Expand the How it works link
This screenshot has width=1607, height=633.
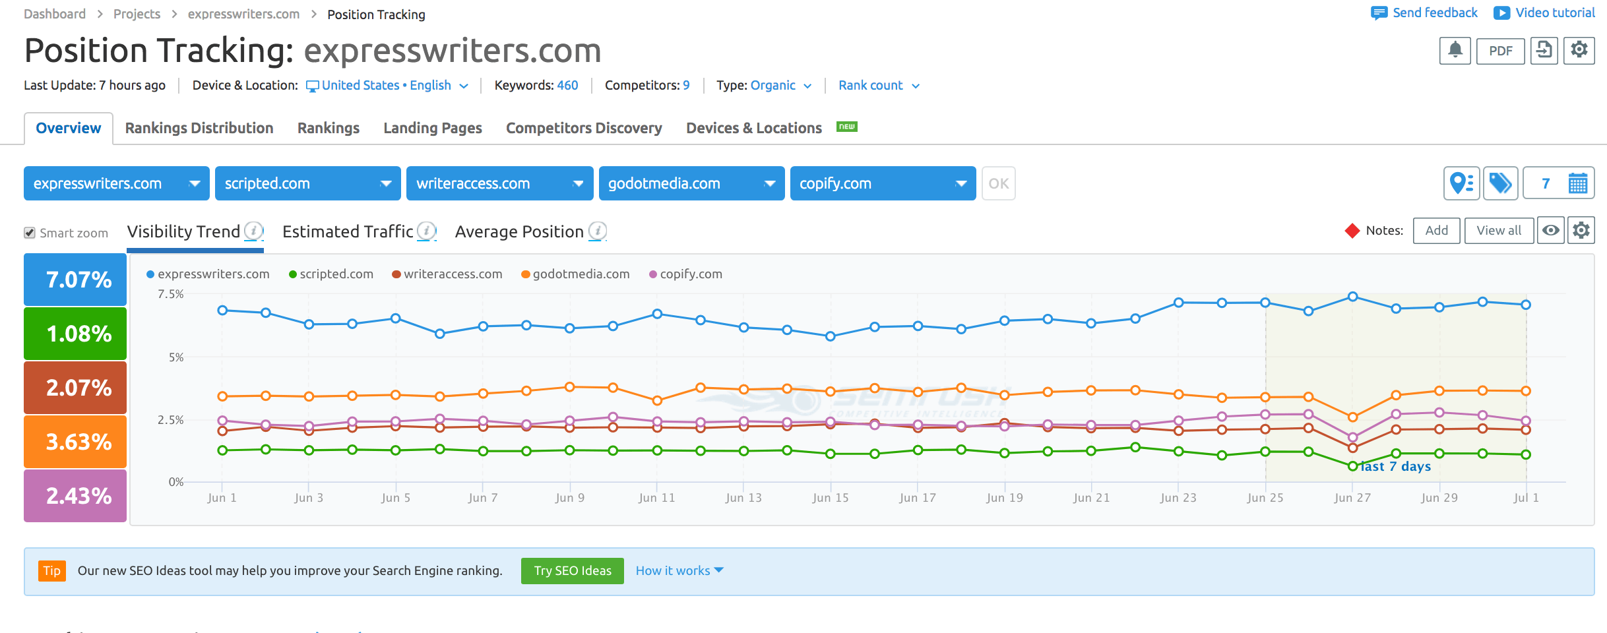pyautogui.click(x=679, y=571)
